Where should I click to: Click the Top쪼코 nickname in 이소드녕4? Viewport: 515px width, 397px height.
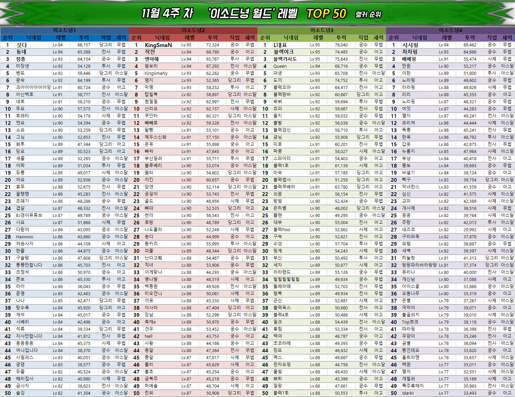click(410, 322)
